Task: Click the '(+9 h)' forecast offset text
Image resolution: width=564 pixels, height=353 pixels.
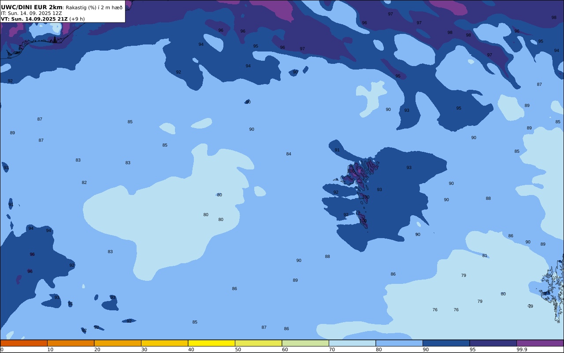Action: point(77,19)
